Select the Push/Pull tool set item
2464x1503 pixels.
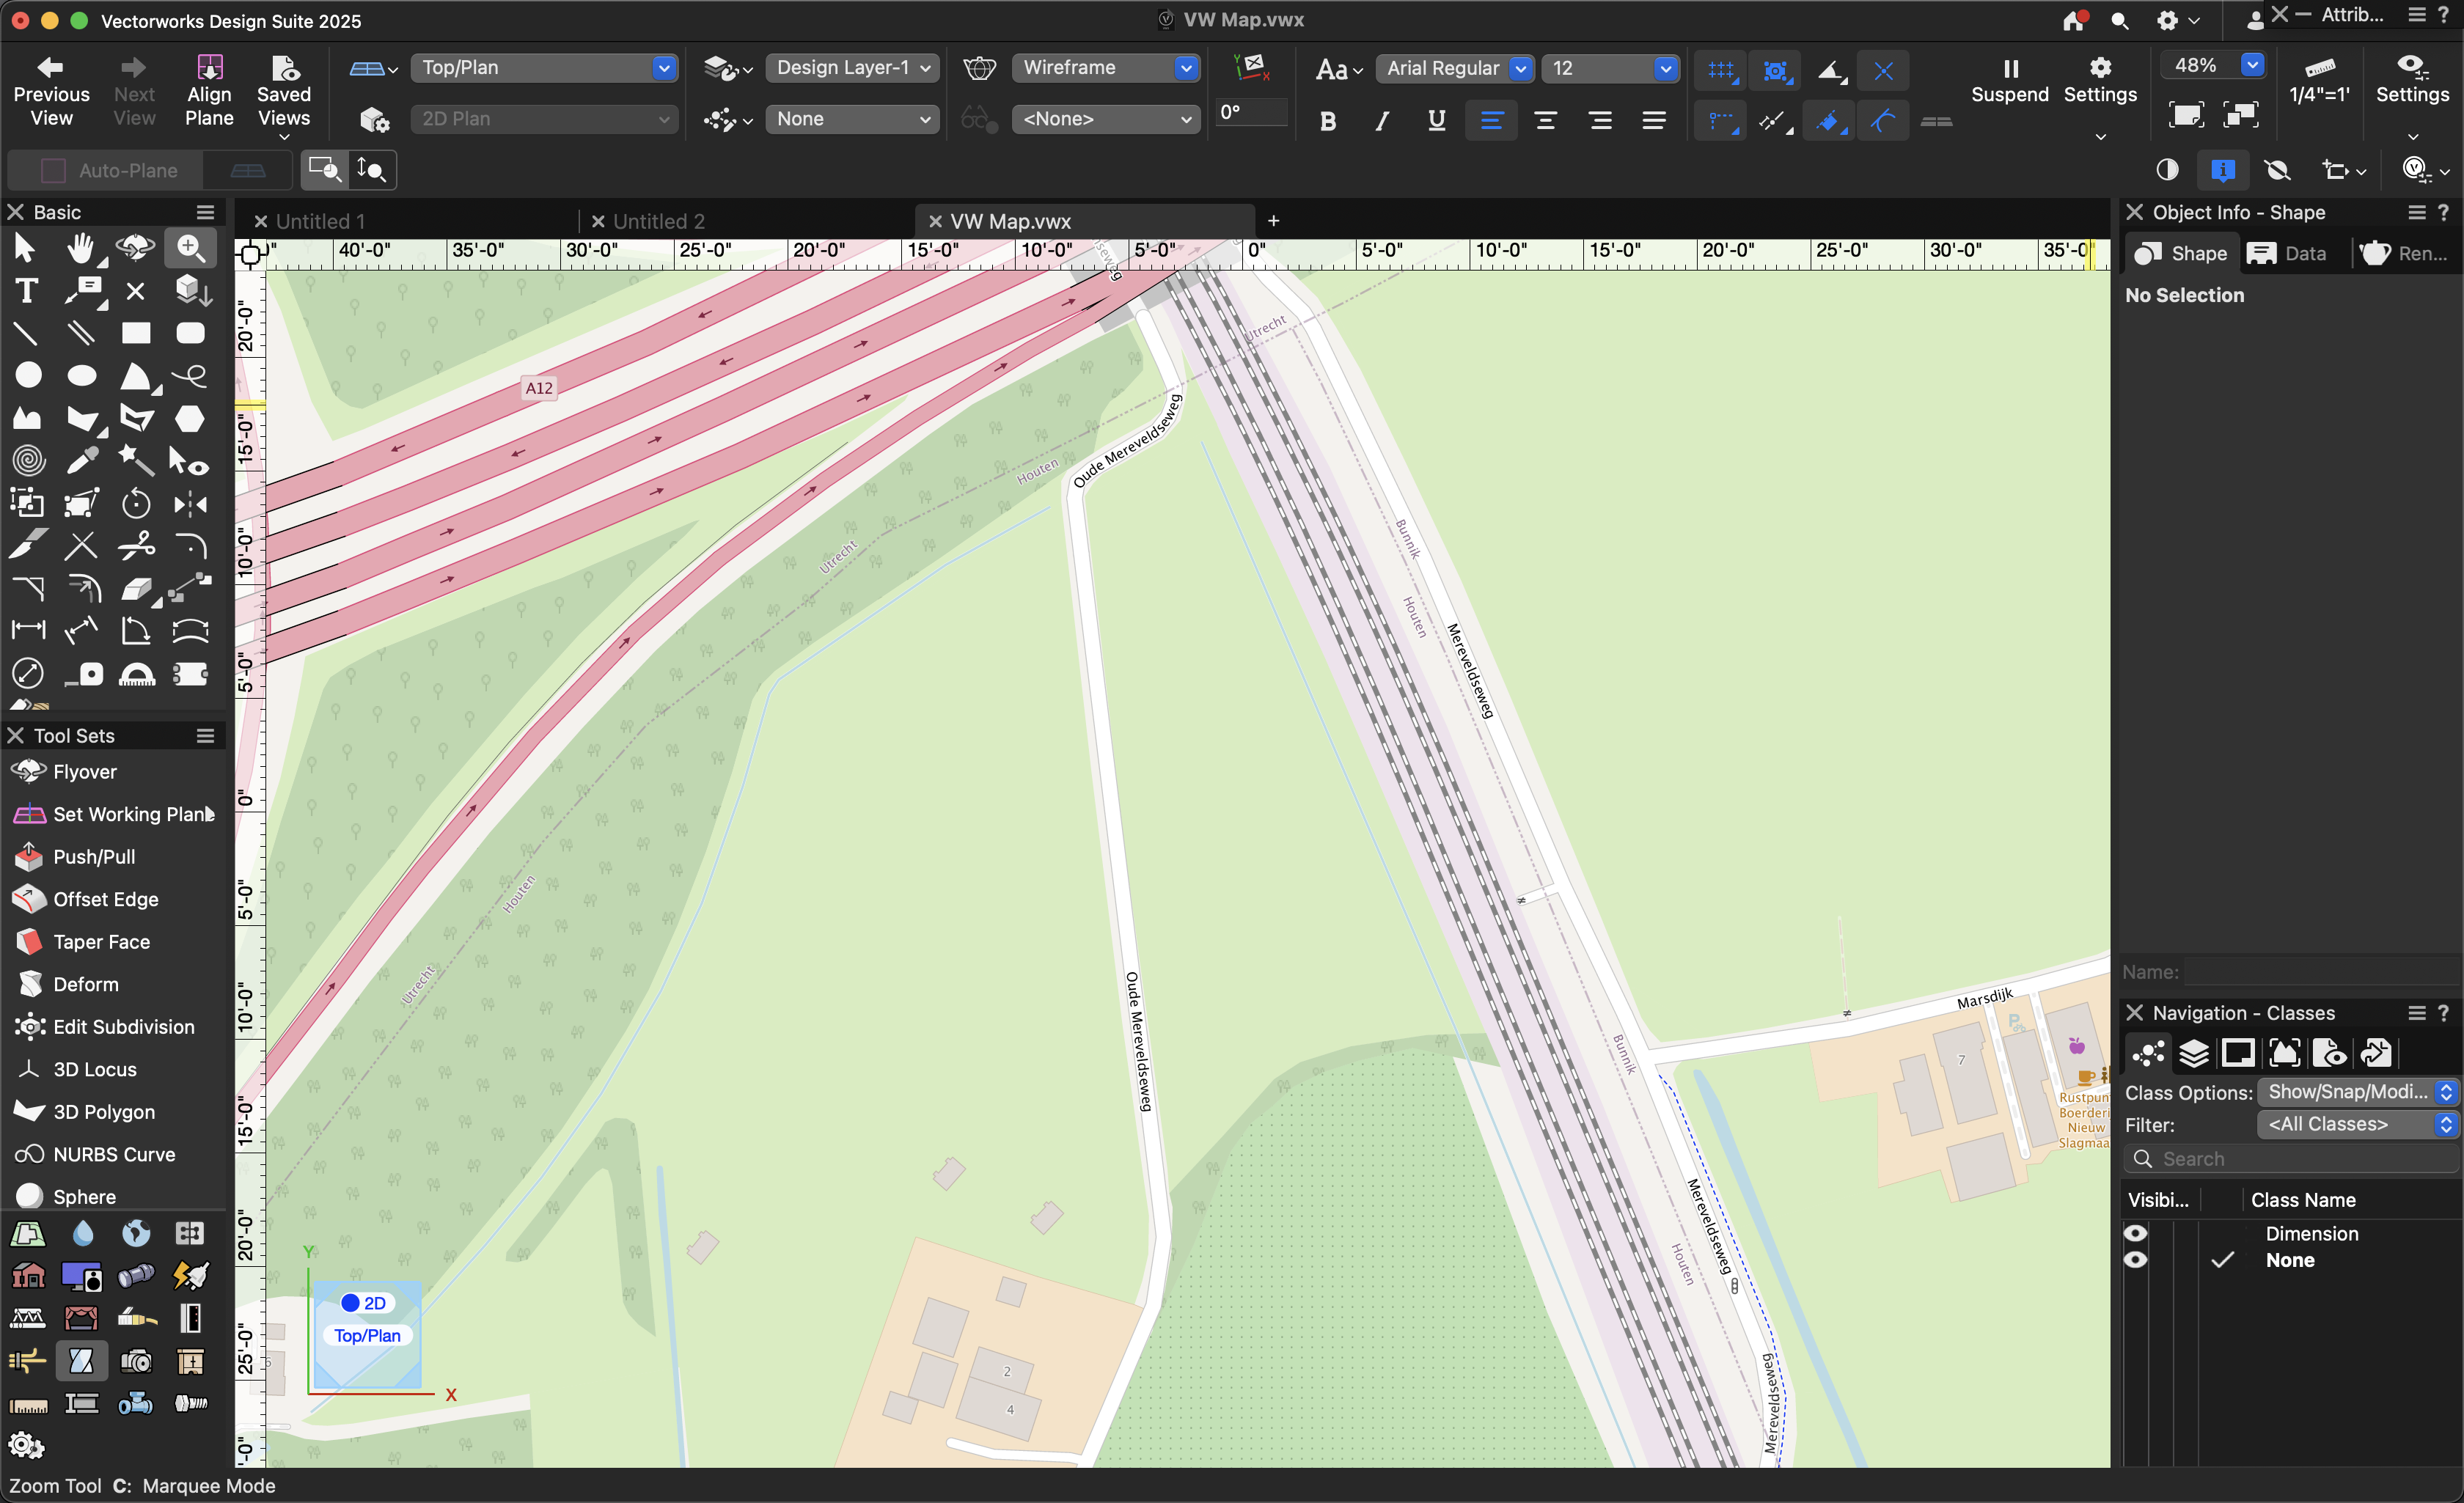coord(93,857)
